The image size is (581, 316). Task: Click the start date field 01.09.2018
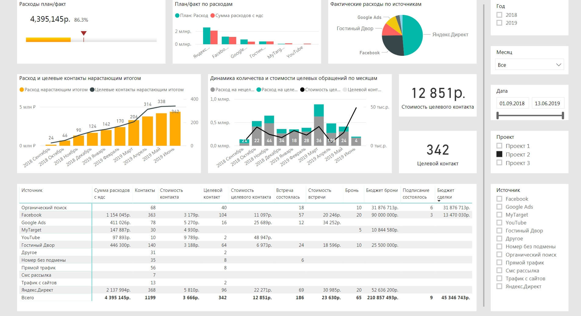[512, 103]
